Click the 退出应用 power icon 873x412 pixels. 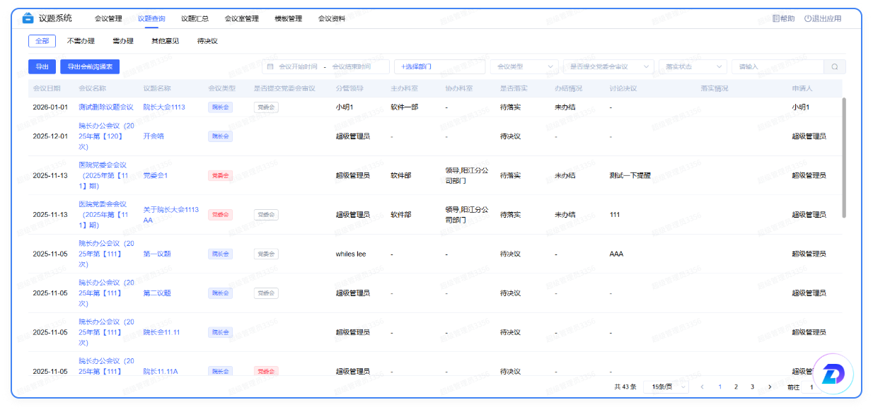point(808,19)
